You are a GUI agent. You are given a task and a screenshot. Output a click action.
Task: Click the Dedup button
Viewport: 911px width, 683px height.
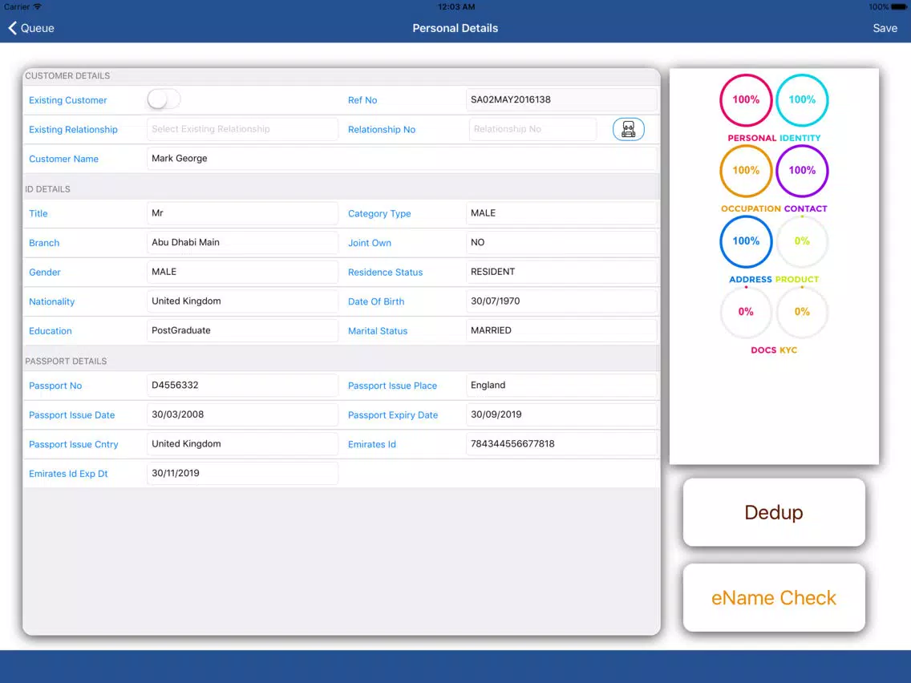(x=773, y=512)
